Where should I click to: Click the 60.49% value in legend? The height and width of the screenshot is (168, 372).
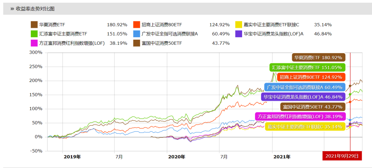point(221,34)
